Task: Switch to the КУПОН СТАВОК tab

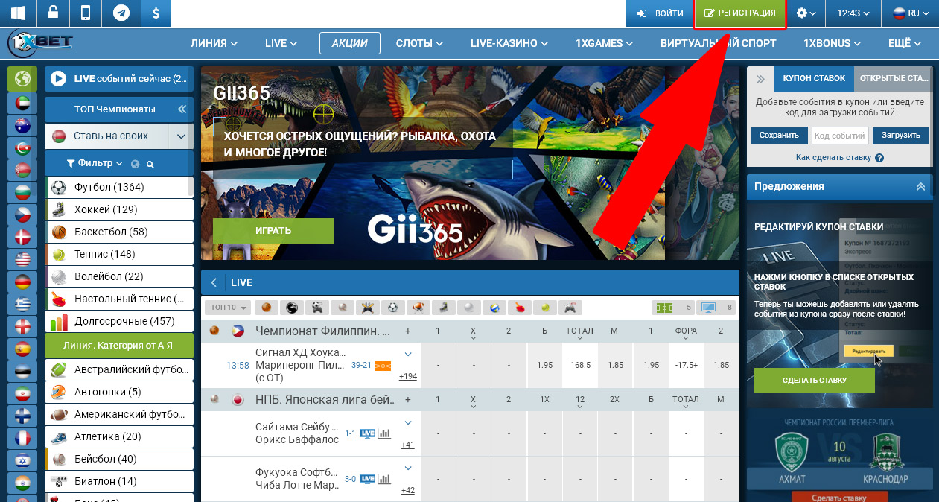Action: [x=814, y=78]
